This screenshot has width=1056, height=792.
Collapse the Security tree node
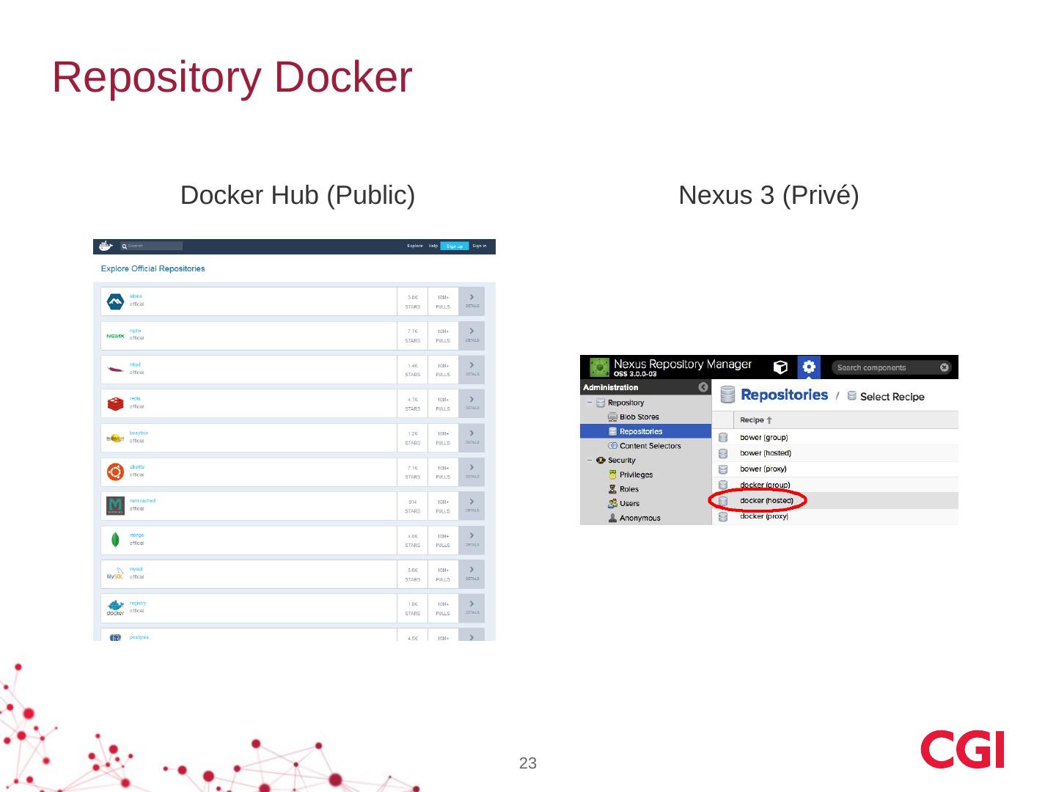589,461
